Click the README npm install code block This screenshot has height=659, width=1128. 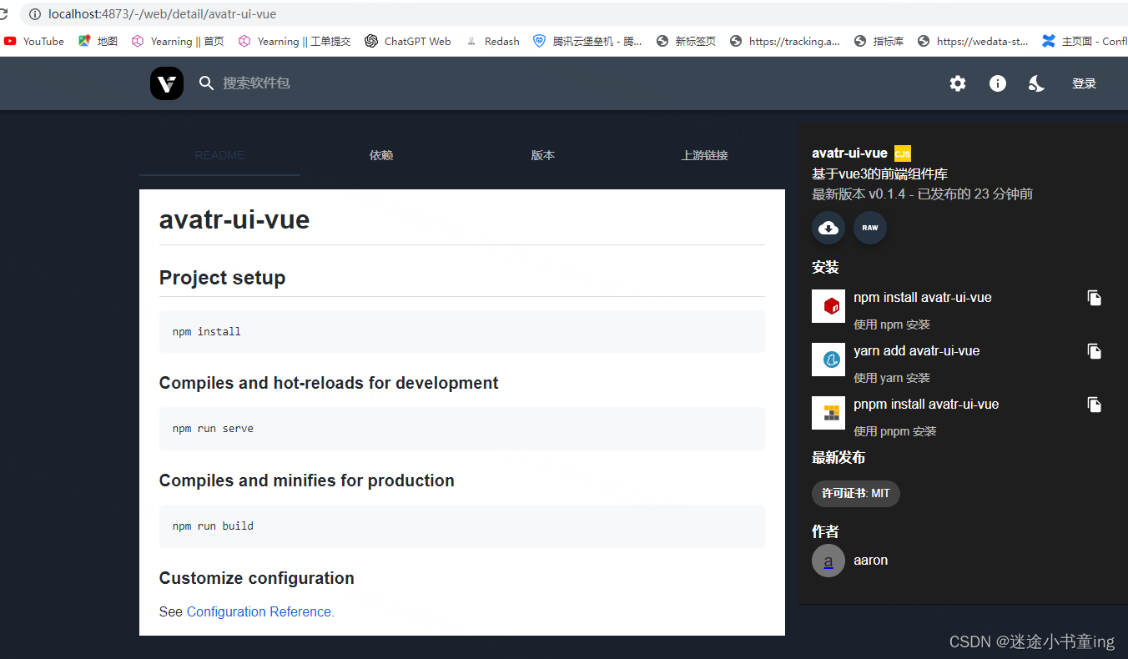pos(462,331)
